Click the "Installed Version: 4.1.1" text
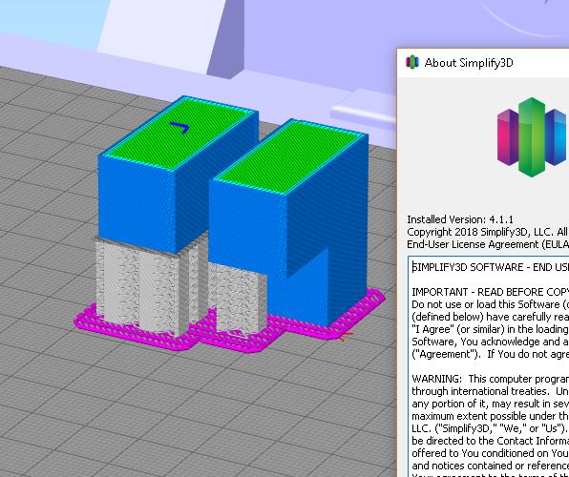Viewport: 569px width, 477px height. coord(460,219)
